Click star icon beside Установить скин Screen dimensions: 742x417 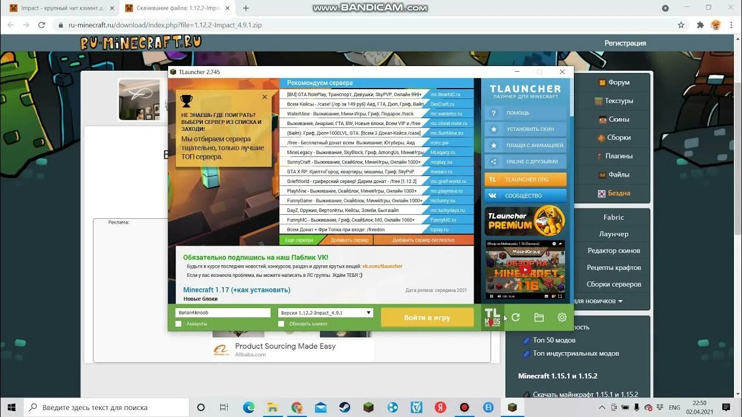493,129
